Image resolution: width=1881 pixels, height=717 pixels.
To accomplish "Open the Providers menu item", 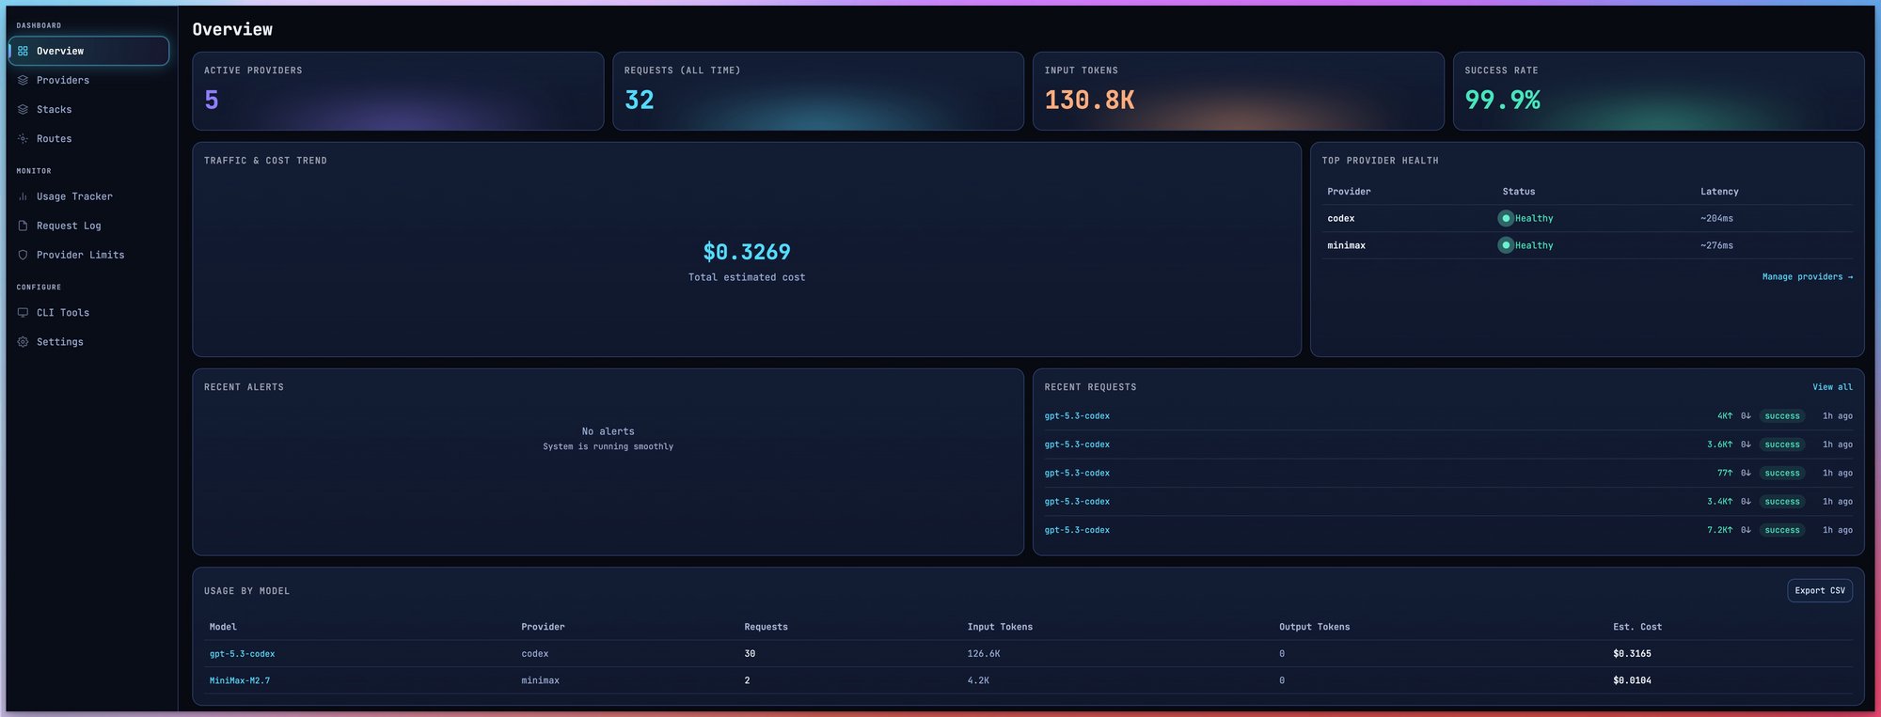I will pyautogui.click(x=62, y=80).
